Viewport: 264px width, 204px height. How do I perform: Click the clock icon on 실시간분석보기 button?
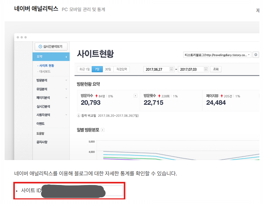pos(40,46)
